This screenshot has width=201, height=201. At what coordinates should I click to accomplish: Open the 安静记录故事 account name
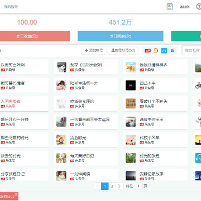[151, 174]
